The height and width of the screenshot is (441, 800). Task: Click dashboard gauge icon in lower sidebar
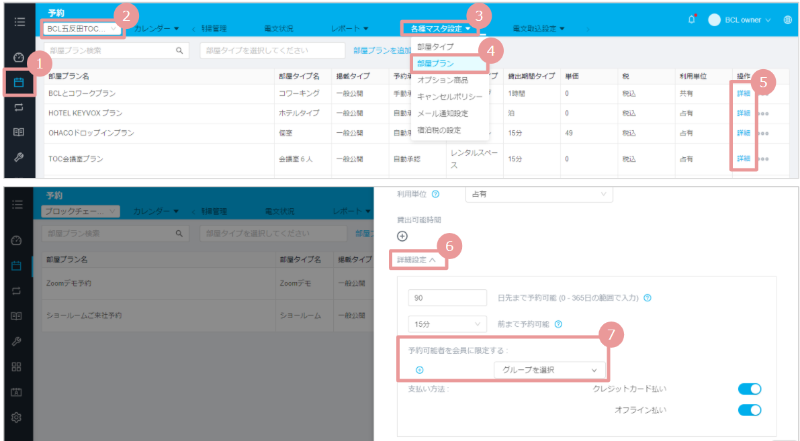[x=16, y=240]
